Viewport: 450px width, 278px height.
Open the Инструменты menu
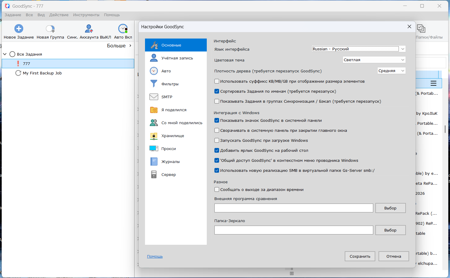86,15
